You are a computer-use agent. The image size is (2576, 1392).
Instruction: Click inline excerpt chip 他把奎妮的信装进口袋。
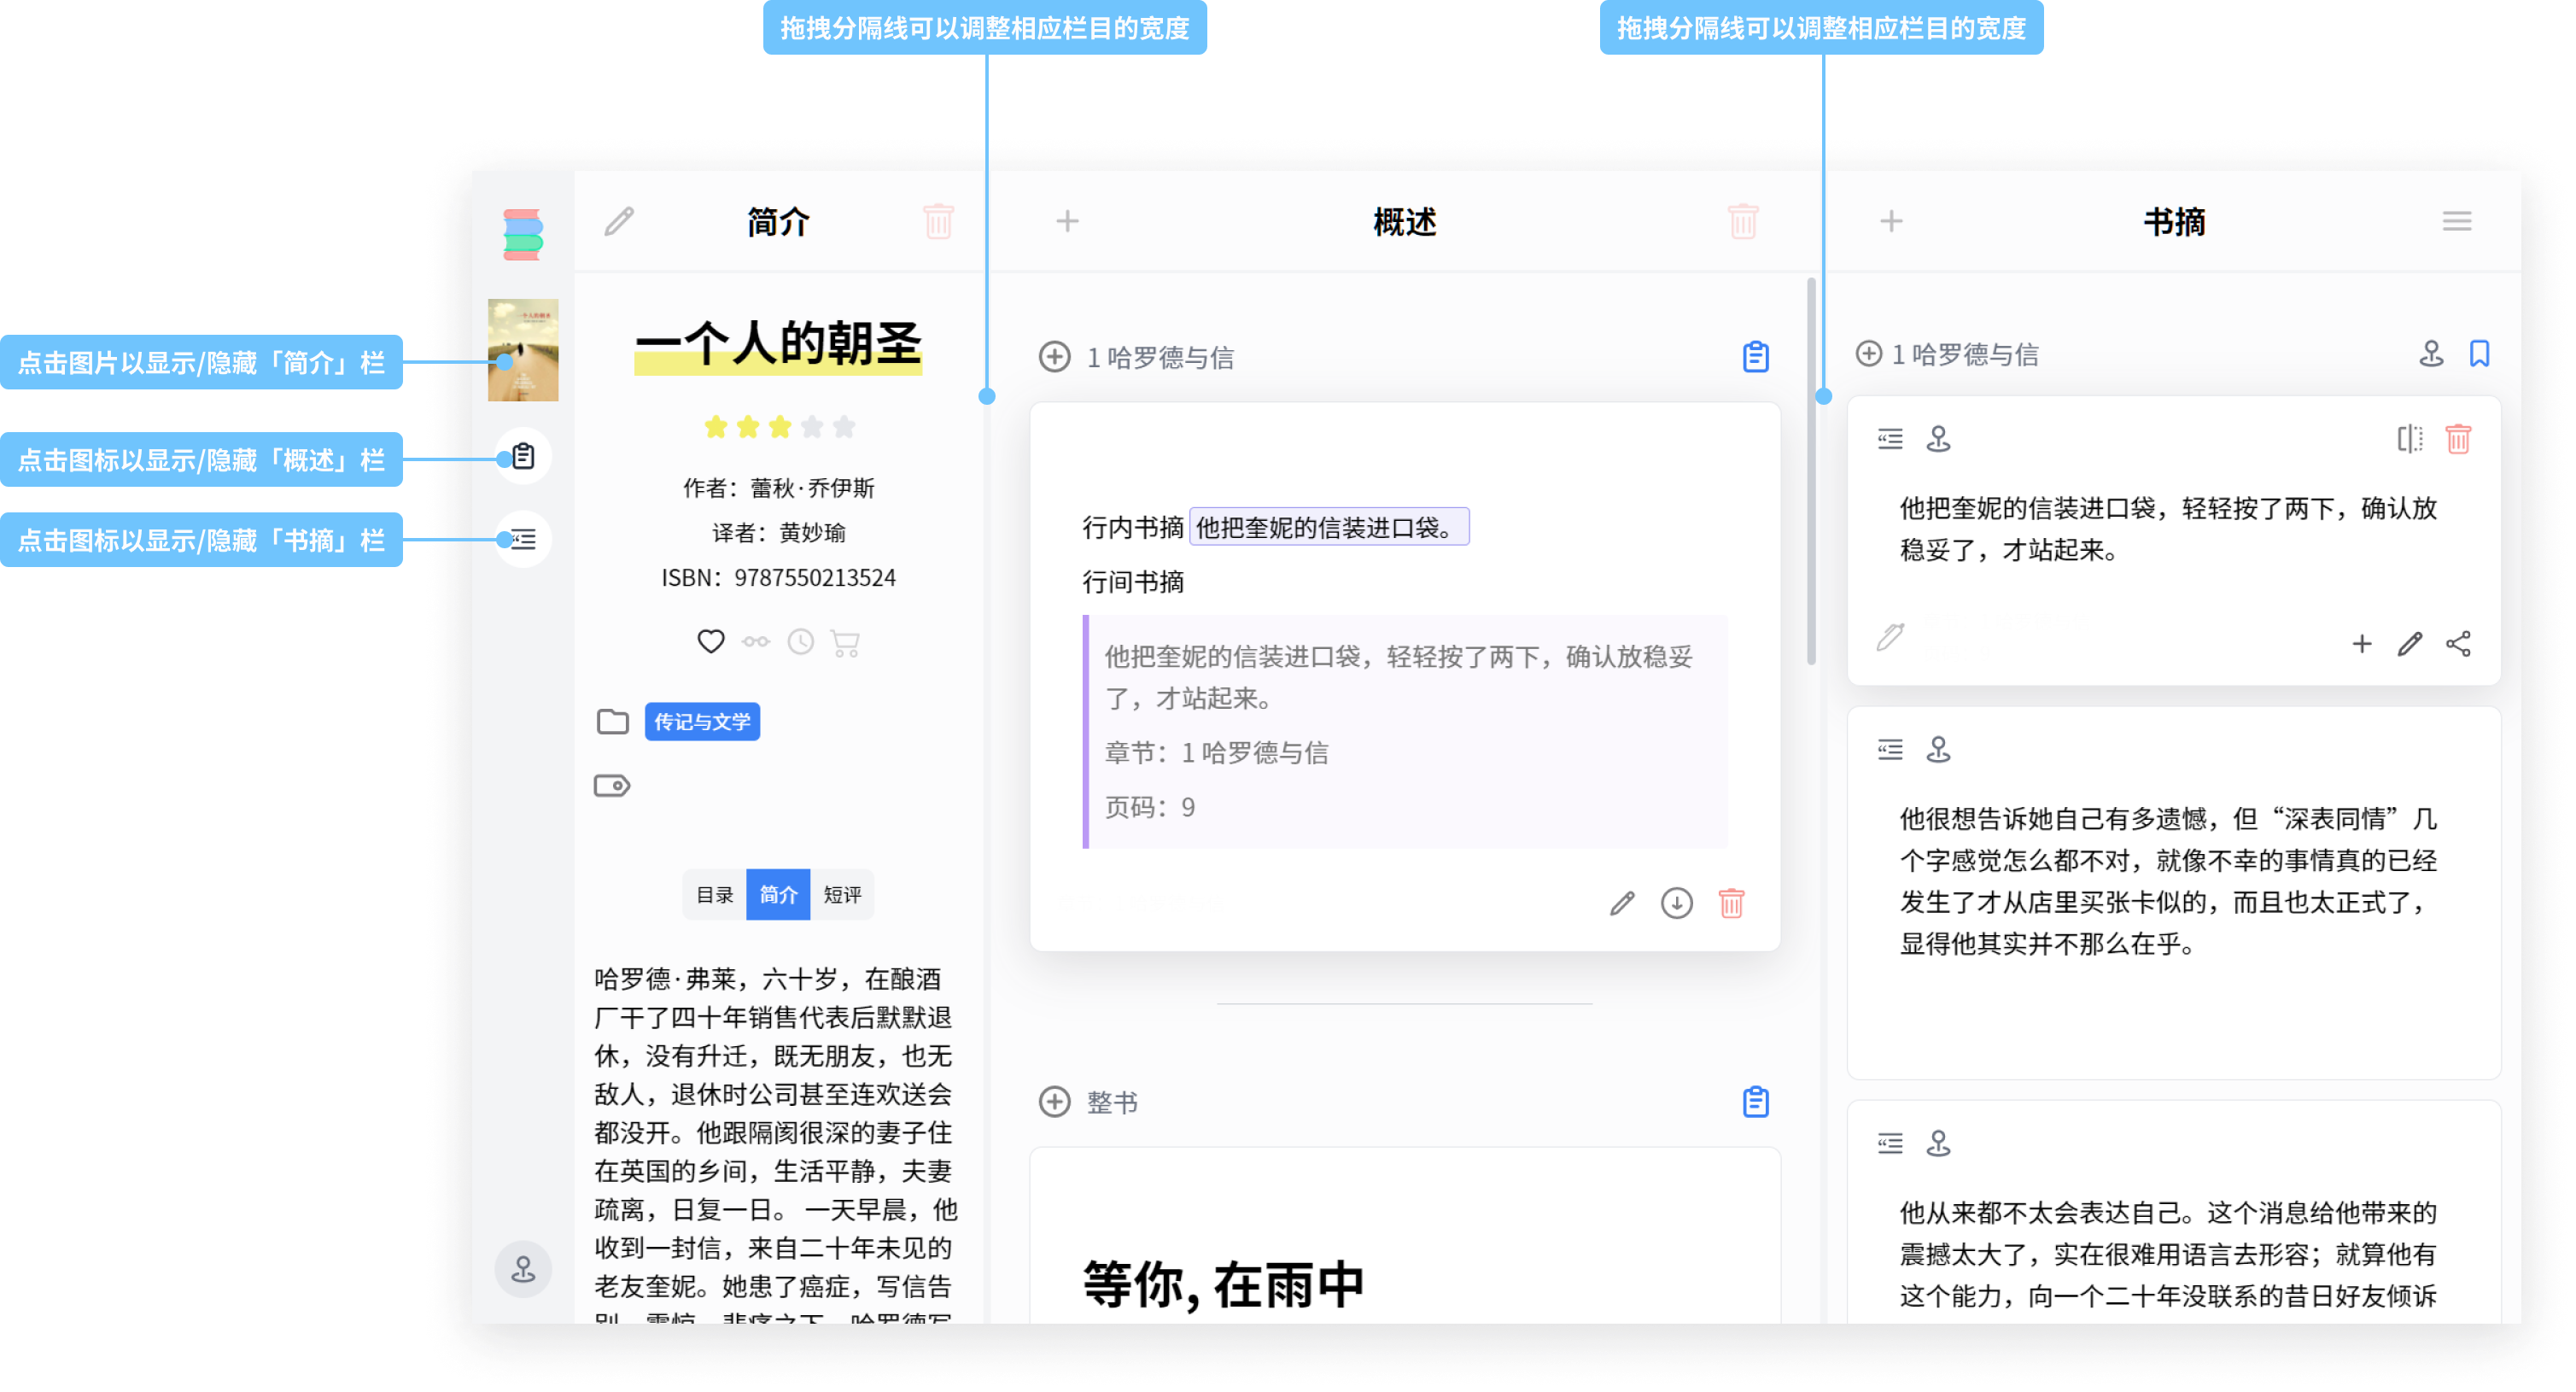[x=1329, y=527]
